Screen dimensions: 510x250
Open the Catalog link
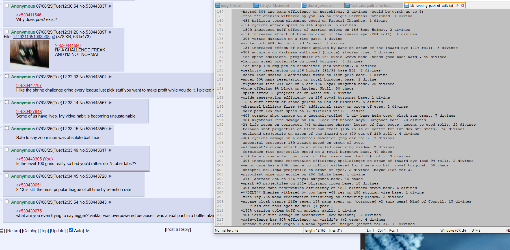(x=30, y=231)
